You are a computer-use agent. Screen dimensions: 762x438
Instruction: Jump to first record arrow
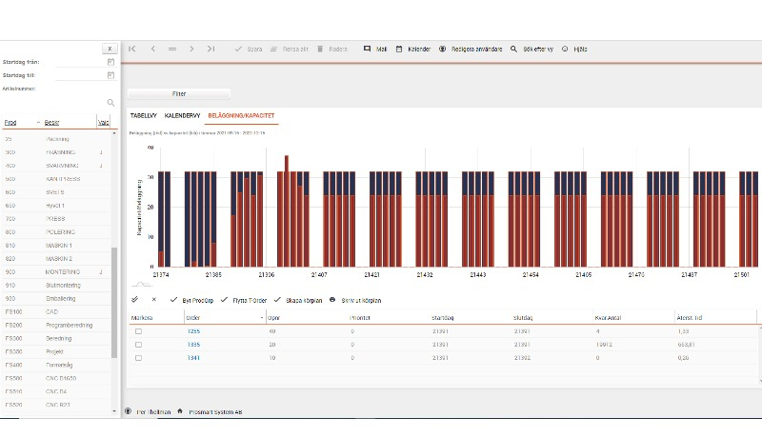tap(132, 49)
